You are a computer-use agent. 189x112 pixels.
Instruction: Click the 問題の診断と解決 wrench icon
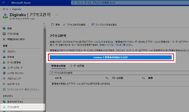[x=4, y=39]
